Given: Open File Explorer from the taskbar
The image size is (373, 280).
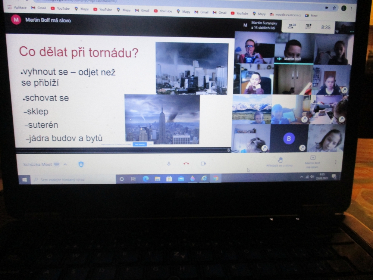Looking at the screenshot, I should point(157,178).
